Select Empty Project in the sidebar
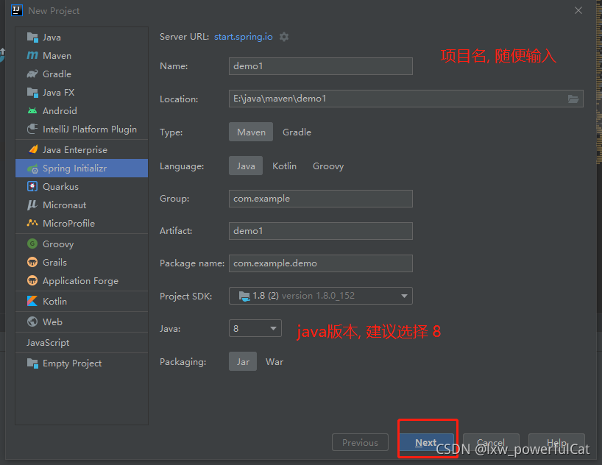The height and width of the screenshot is (465, 602). (82, 363)
